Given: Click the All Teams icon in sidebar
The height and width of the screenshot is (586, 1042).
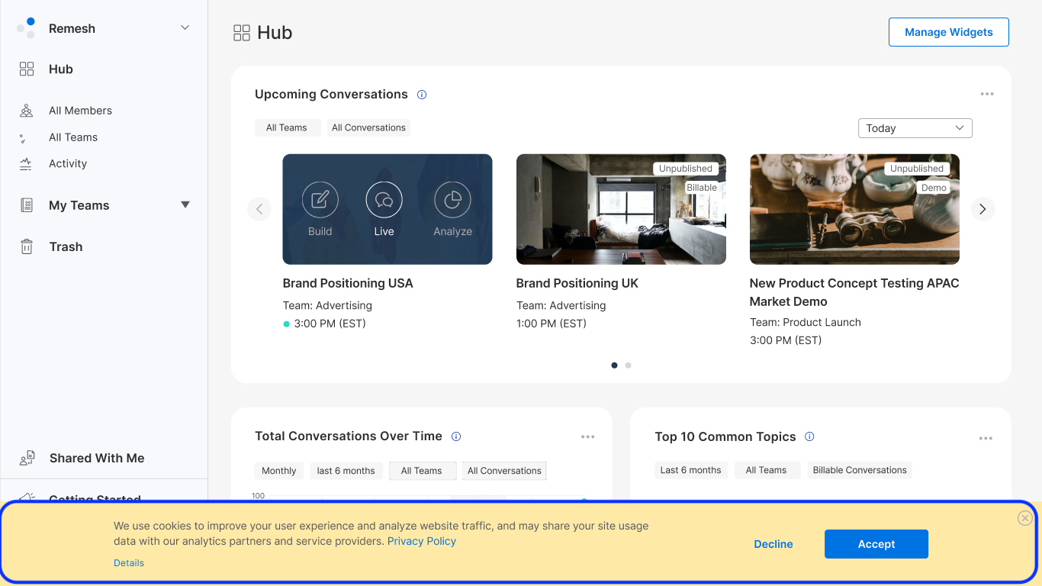Looking at the screenshot, I should 23,138.
